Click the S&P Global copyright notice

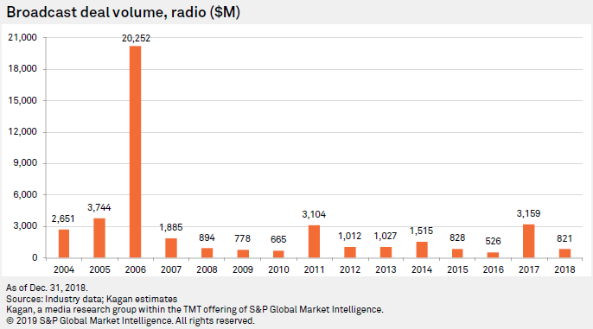(131, 321)
